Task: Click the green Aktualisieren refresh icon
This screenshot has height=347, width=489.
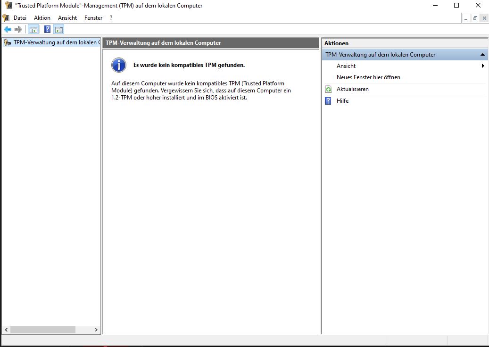Action: pyautogui.click(x=328, y=89)
